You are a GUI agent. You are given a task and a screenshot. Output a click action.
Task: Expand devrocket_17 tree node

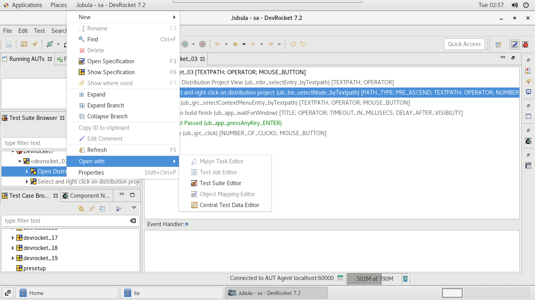tap(13, 238)
